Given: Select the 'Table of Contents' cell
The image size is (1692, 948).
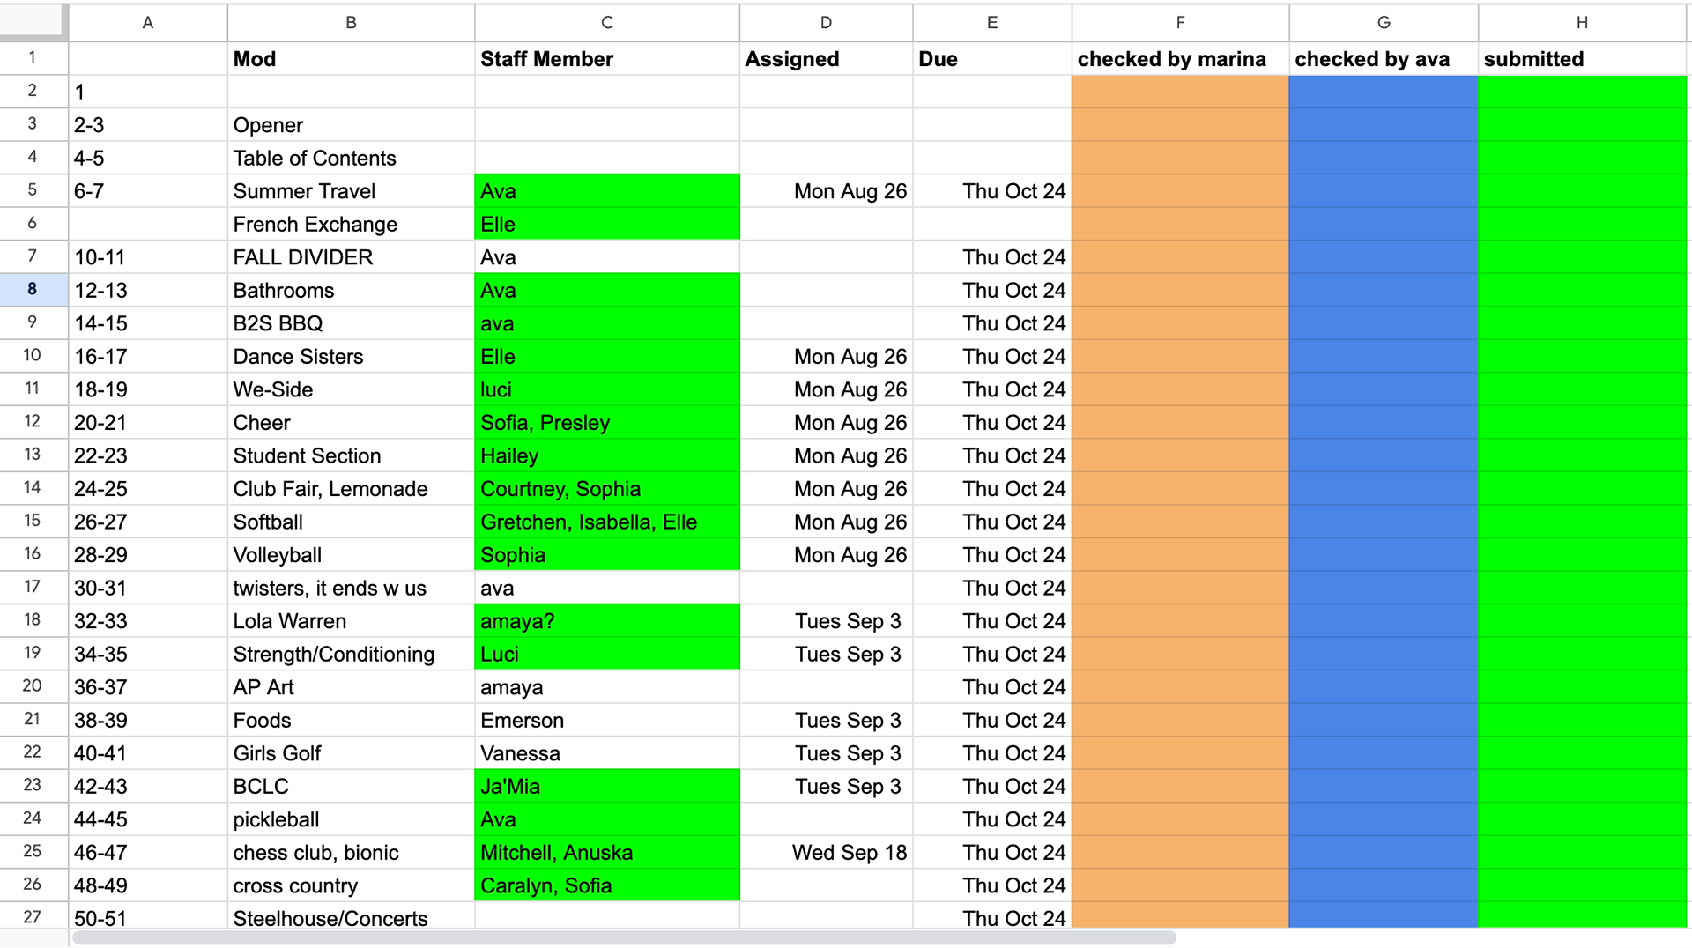Looking at the screenshot, I should (x=351, y=159).
